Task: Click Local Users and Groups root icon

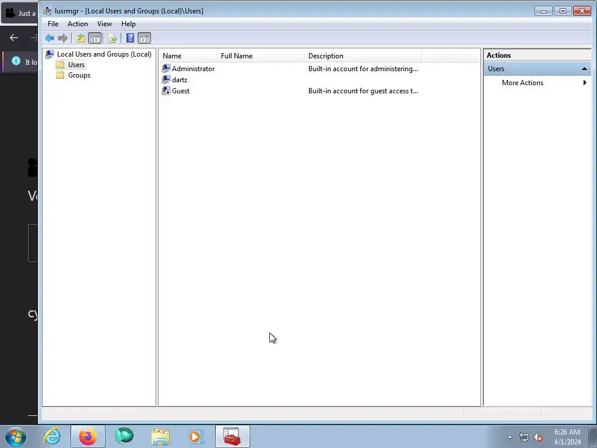Action: pos(50,54)
